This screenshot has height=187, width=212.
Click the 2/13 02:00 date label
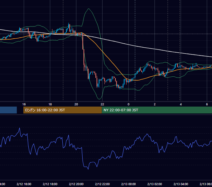155,184
